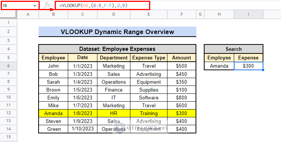The image size is (281, 142).
Task: Select column I header
Action: point(248,15)
